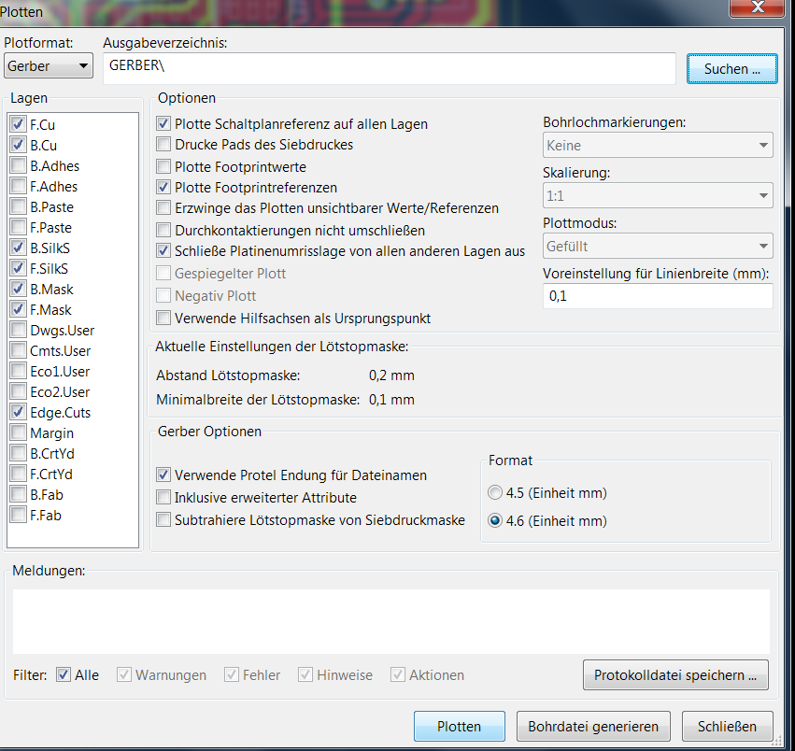Click inside the Meldungen message box
Screen dimensions: 795x751
pos(390,621)
